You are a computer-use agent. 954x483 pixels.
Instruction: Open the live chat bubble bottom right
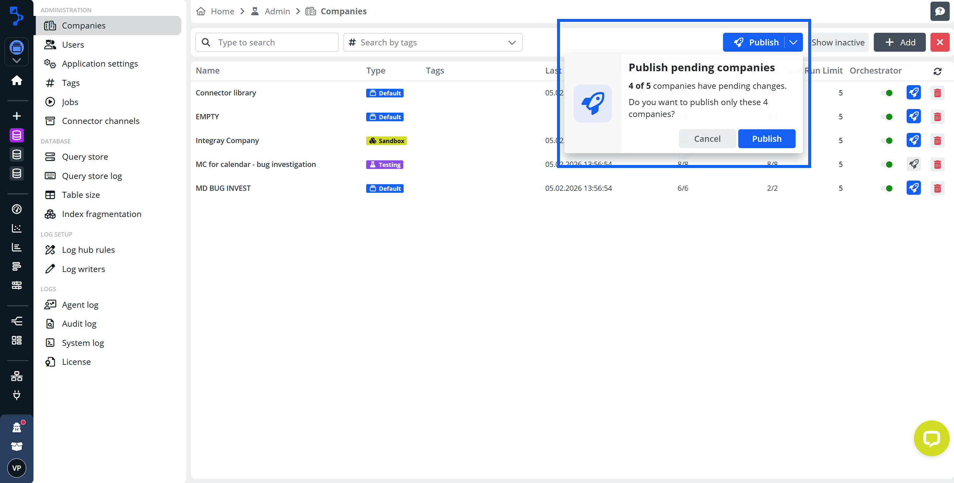[x=931, y=438]
